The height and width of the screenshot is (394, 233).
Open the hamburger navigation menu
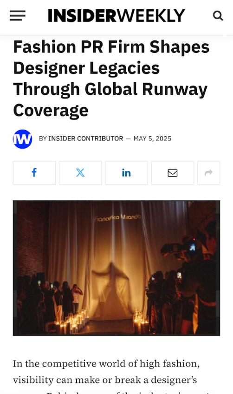(x=18, y=16)
